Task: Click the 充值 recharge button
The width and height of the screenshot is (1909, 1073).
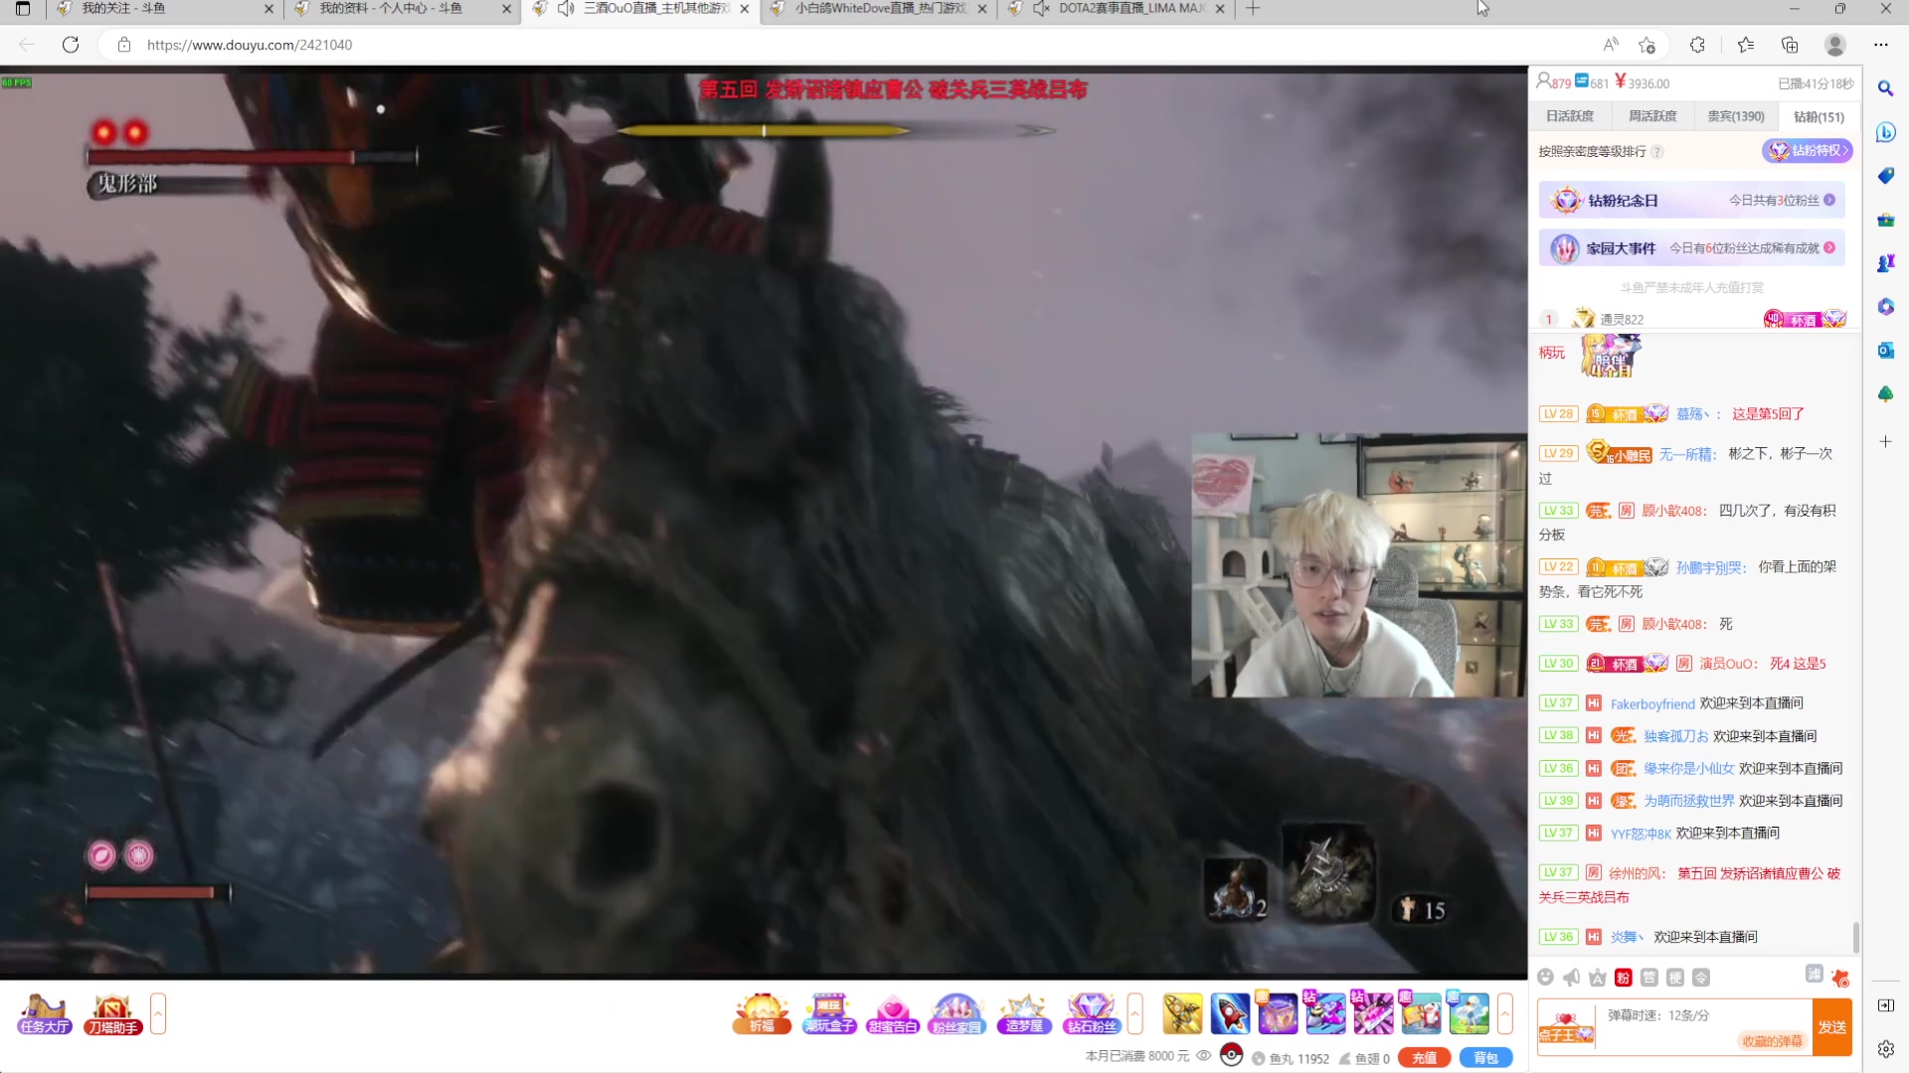Action: pyautogui.click(x=1424, y=1058)
